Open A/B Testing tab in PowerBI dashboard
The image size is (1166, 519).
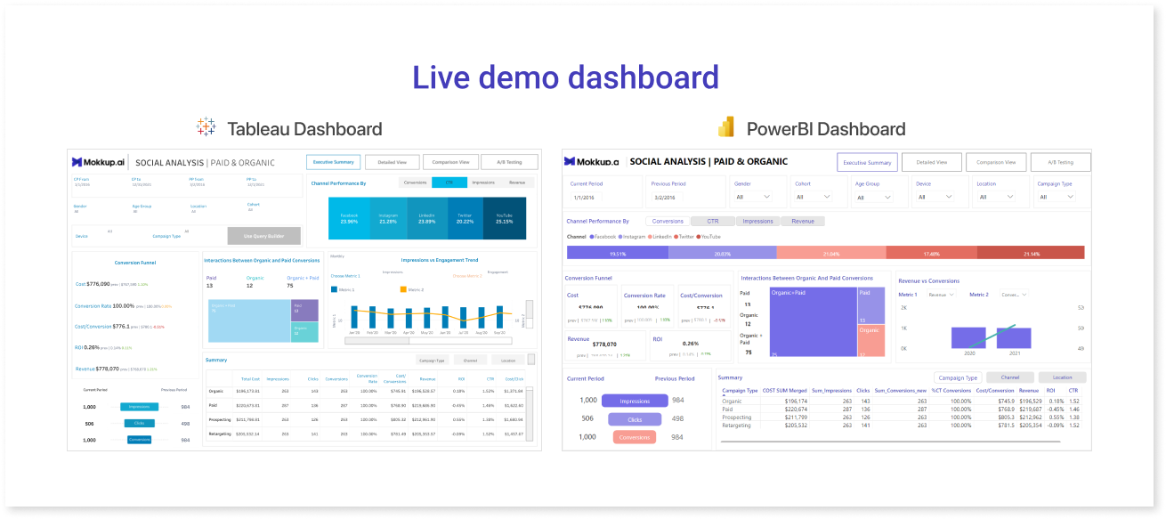[x=1060, y=162]
